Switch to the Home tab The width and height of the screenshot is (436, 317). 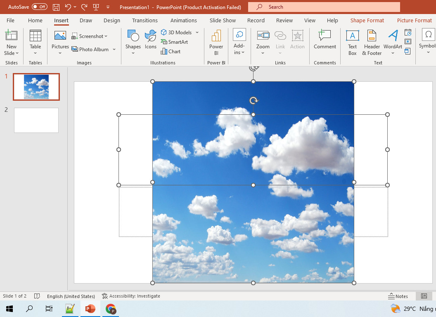[36, 20]
